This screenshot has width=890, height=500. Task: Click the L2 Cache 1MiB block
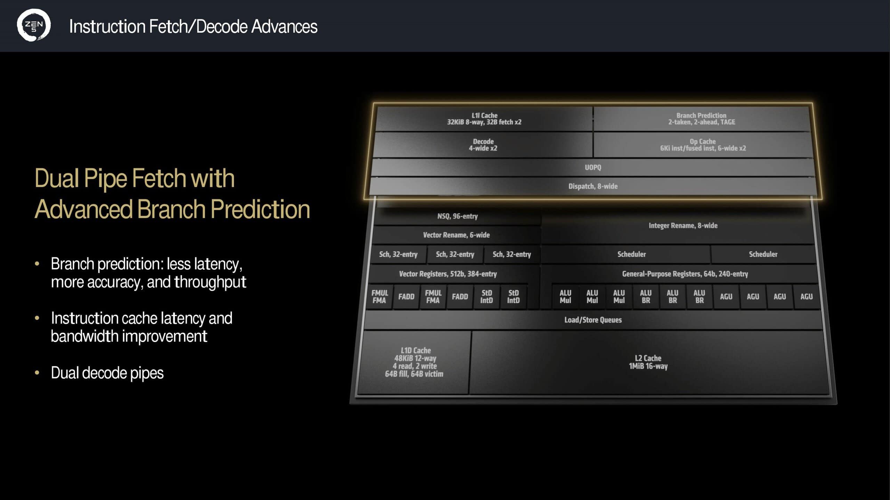[648, 362]
